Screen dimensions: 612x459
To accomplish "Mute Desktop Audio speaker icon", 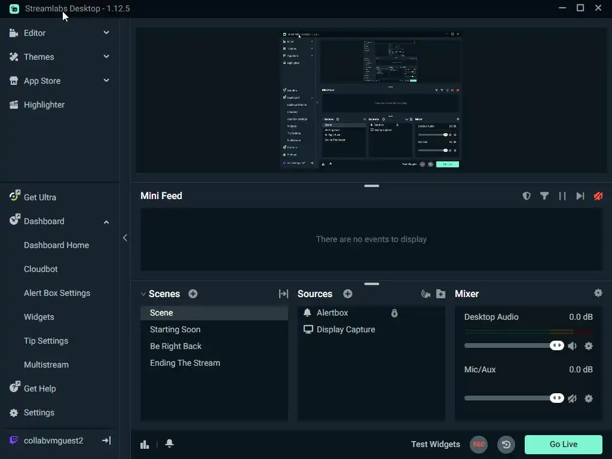I will coord(573,346).
